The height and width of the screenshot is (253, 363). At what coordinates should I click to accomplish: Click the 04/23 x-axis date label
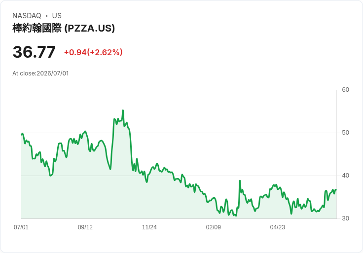coord(277,227)
